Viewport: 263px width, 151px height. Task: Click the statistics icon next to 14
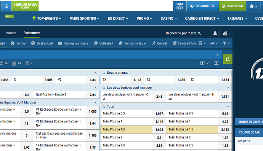coord(14,63)
